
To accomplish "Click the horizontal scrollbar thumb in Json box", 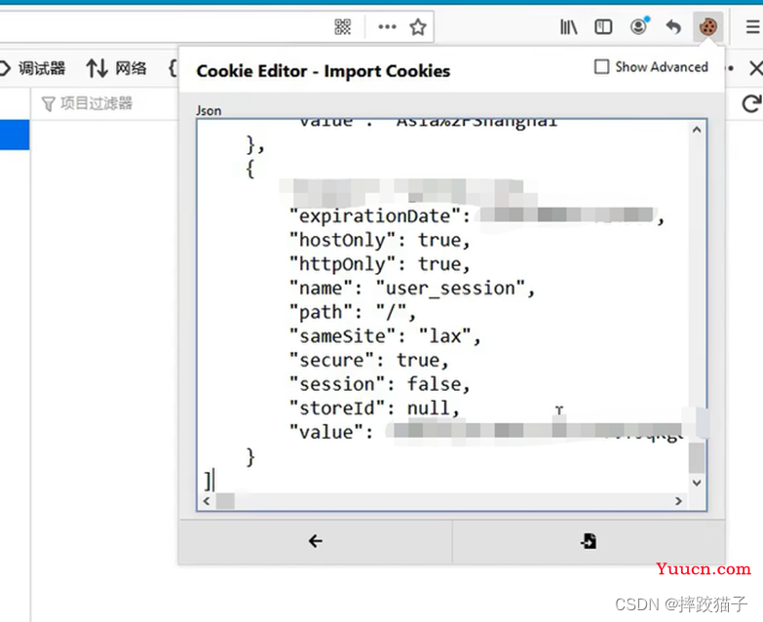I will point(225,501).
